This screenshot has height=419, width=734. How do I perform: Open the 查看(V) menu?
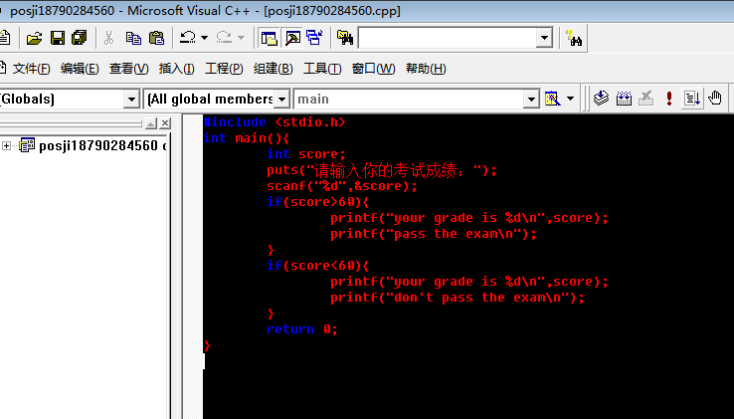(x=128, y=69)
